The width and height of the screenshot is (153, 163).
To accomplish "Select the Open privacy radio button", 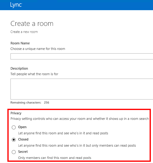I will point(14,127).
